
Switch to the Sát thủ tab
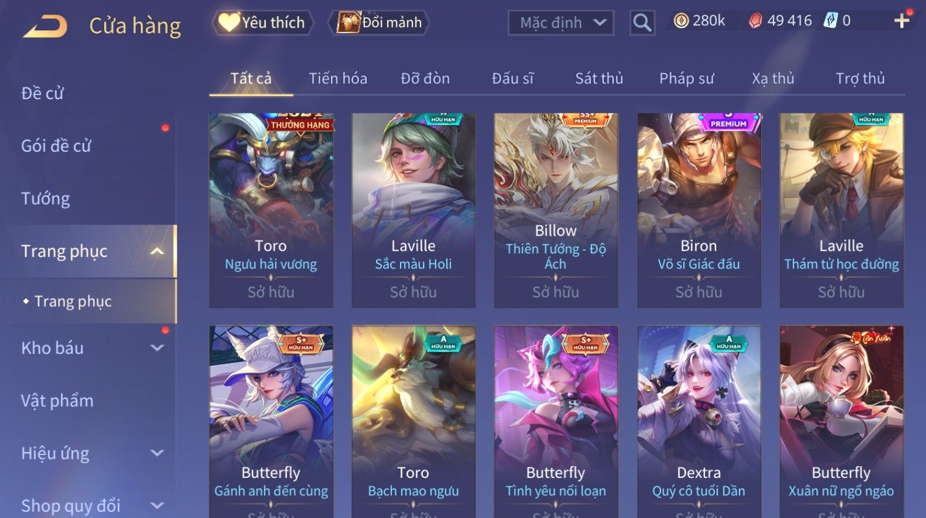pos(599,78)
